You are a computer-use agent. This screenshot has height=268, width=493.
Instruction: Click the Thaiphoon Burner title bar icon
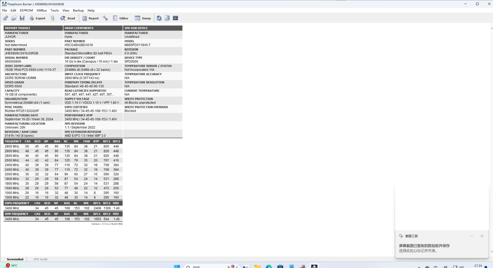(x=4, y=4)
